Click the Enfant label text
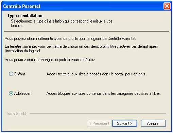This screenshot has height=133, width=173. (x=20, y=74)
